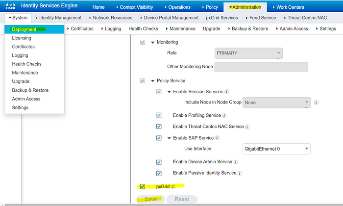
Task: Uncheck Enable SXP Service checkbox
Action: coord(159,138)
